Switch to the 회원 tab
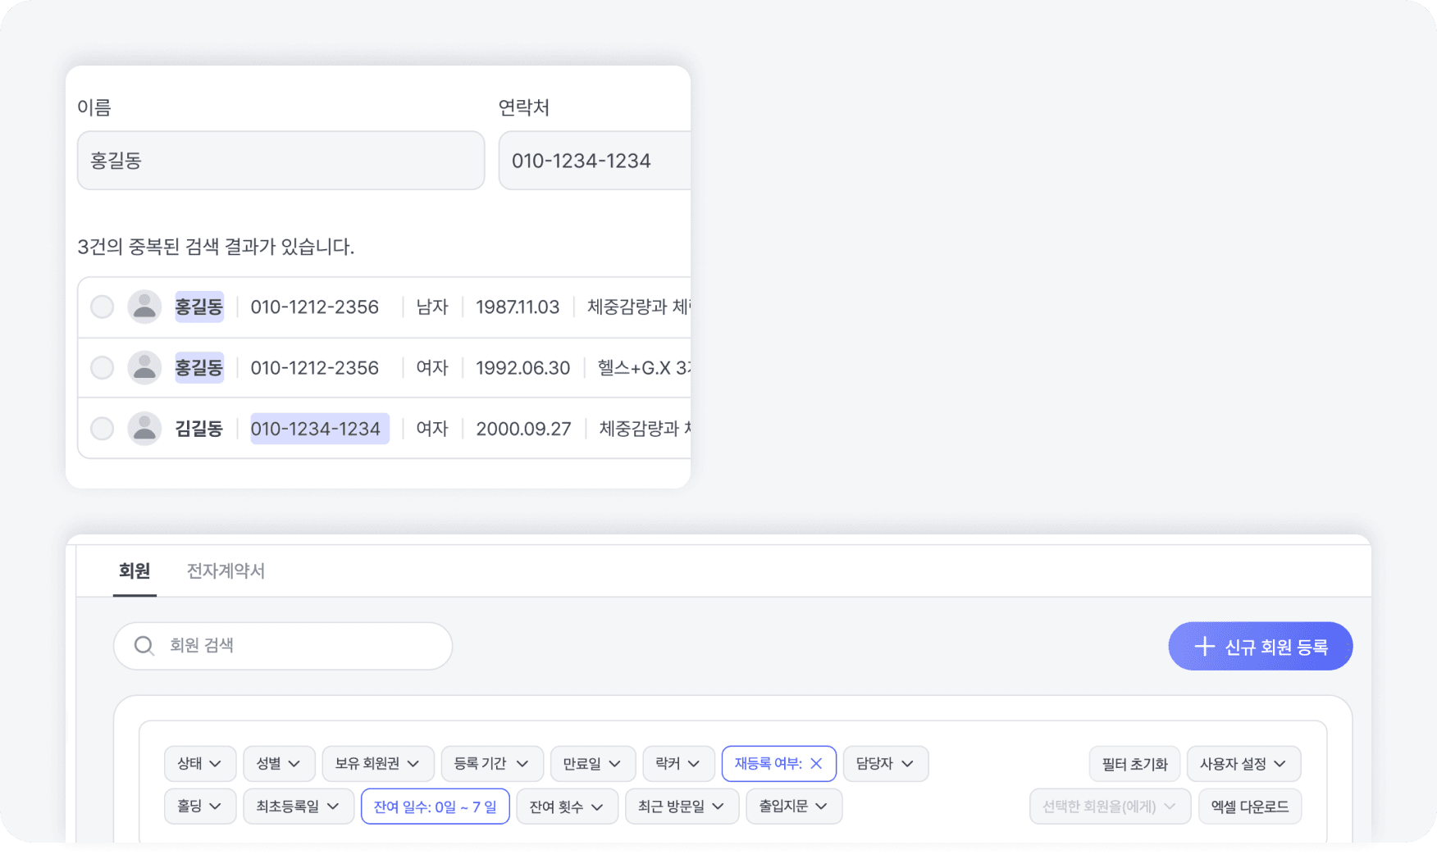Screen dimensions: 1437x859 click(x=135, y=570)
